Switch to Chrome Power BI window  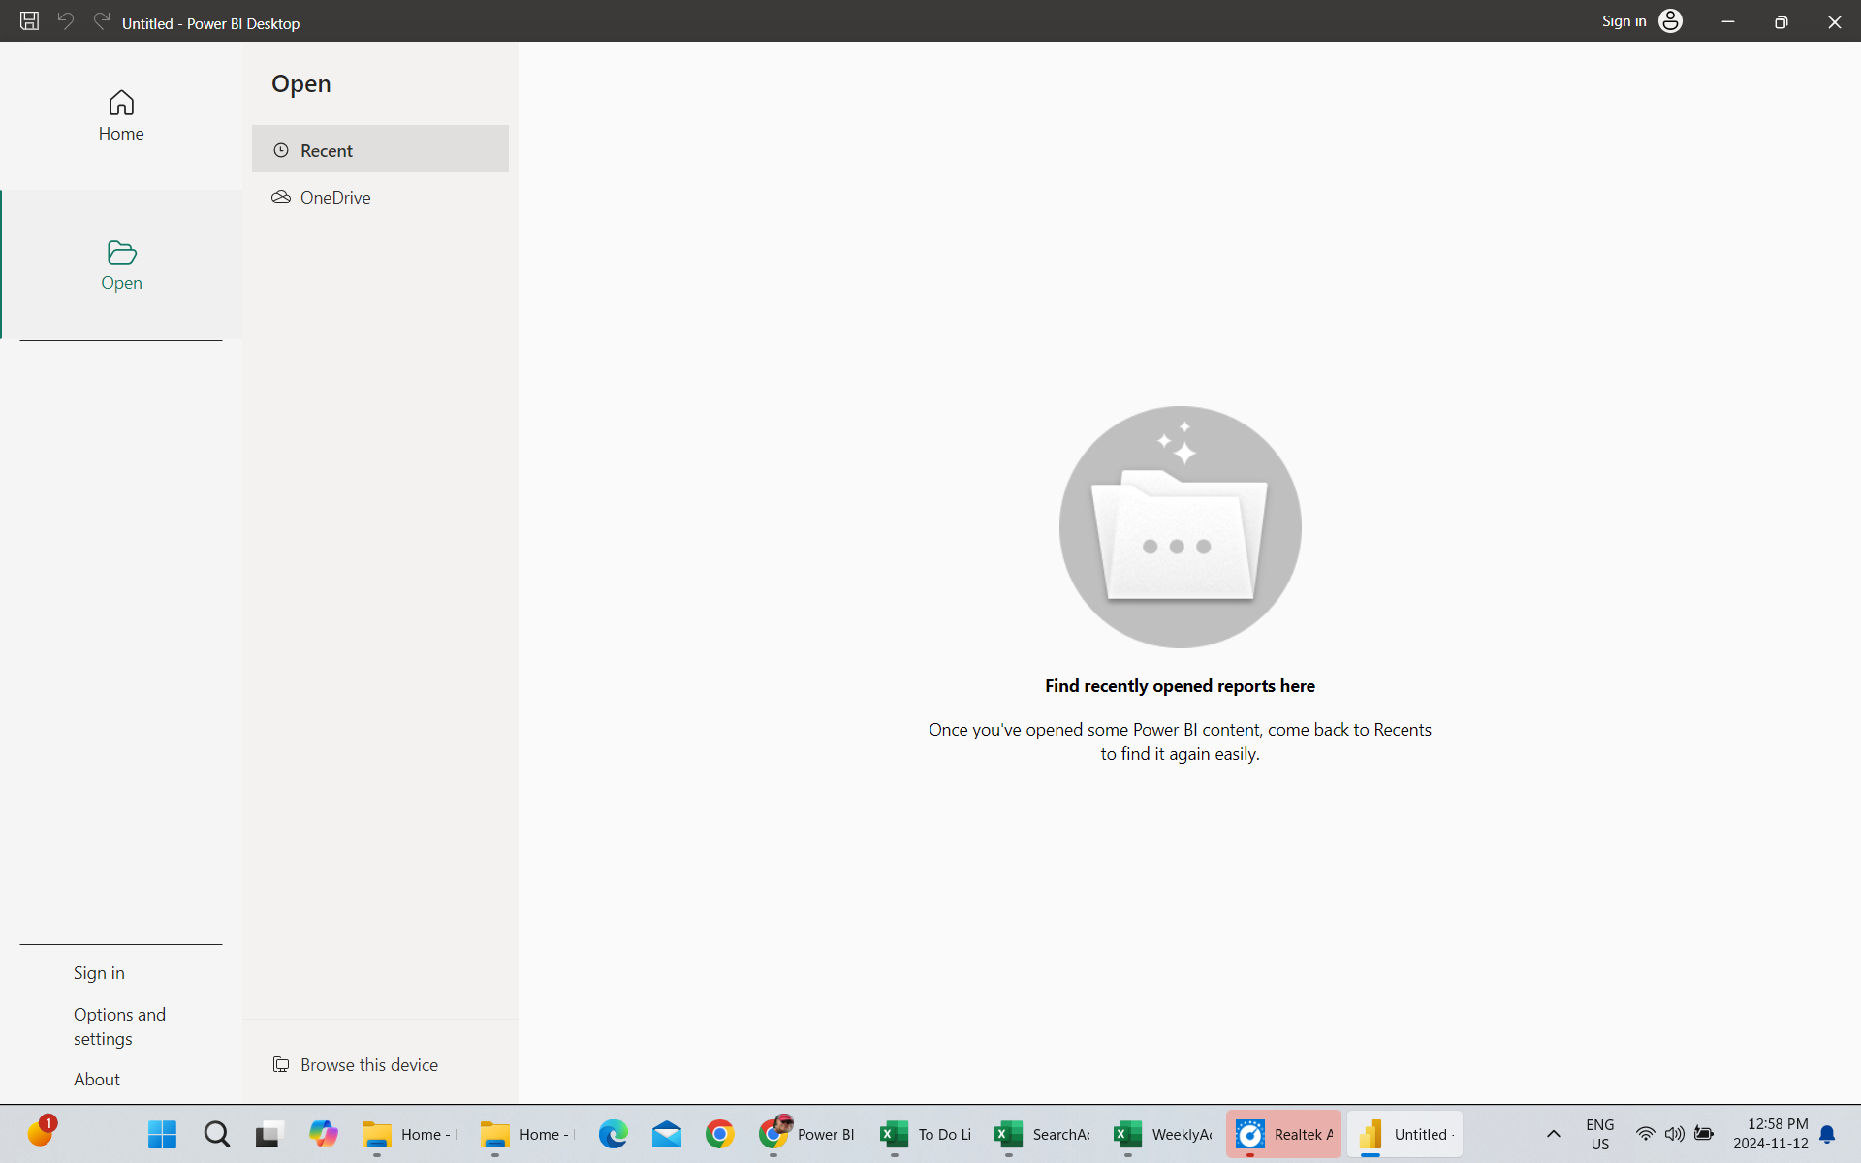(806, 1134)
